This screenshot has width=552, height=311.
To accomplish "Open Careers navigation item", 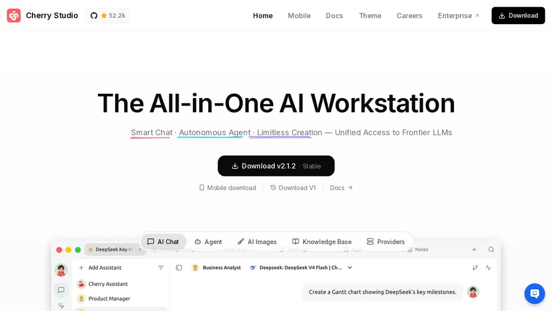I will click(409, 15).
